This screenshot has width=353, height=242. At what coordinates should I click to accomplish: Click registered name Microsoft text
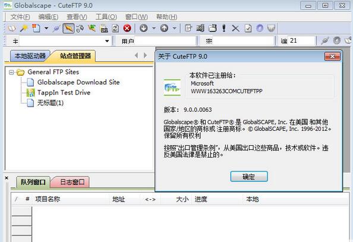click(202, 83)
